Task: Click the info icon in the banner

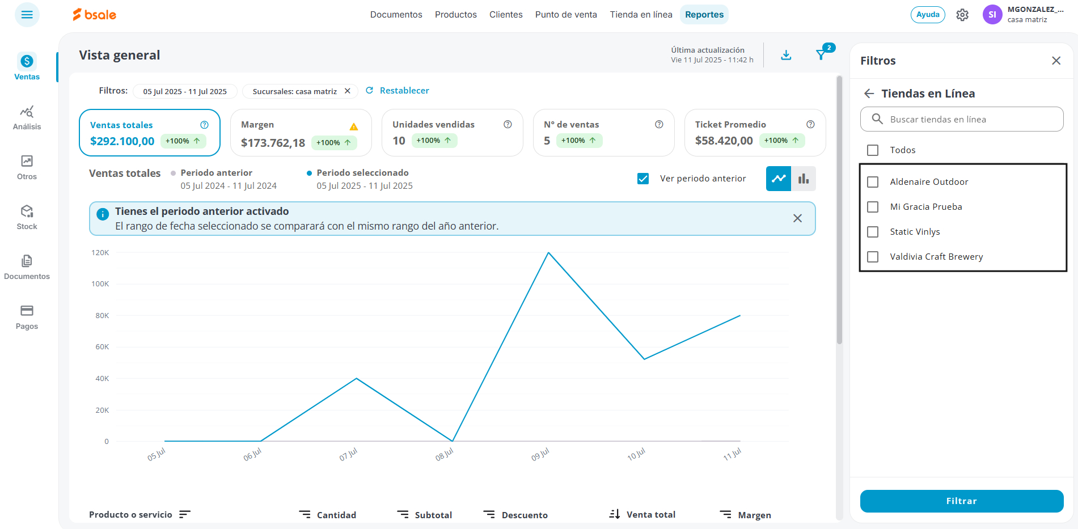Action: tap(103, 214)
